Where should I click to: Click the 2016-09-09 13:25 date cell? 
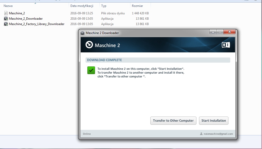pos(81,13)
